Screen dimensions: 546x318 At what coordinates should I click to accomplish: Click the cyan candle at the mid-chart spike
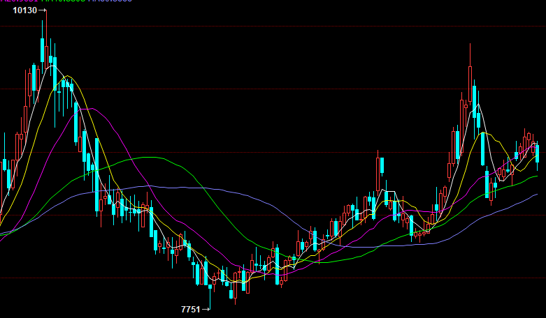(x=382, y=165)
